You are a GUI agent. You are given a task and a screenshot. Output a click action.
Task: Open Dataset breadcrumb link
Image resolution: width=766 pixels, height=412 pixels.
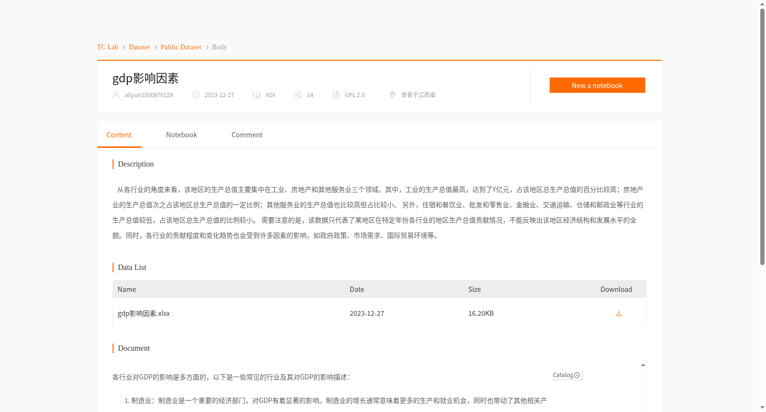139,47
